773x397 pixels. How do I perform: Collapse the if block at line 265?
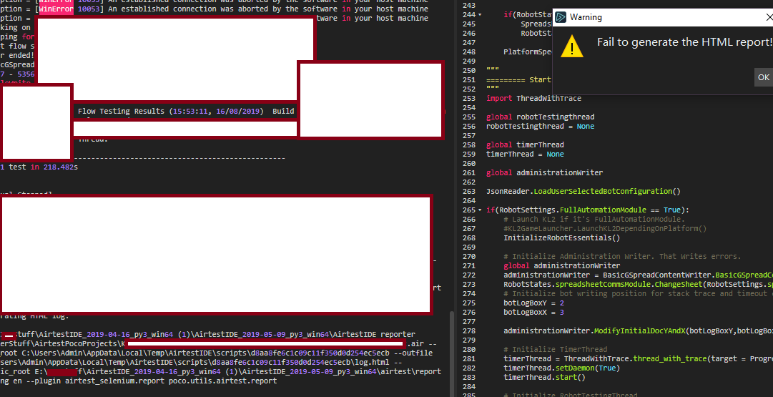click(x=481, y=210)
